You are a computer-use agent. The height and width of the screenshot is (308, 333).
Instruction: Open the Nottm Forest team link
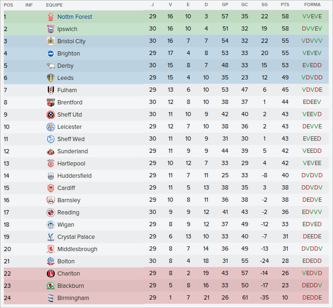[x=75, y=17]
